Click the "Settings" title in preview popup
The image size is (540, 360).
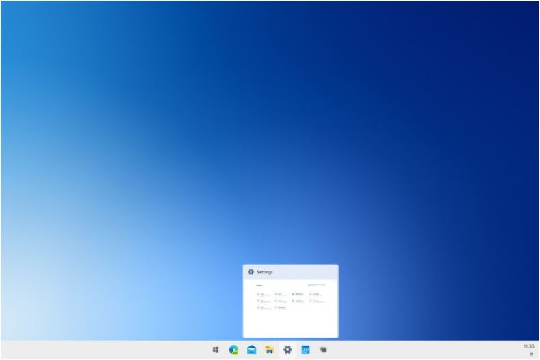coord(265,272)
